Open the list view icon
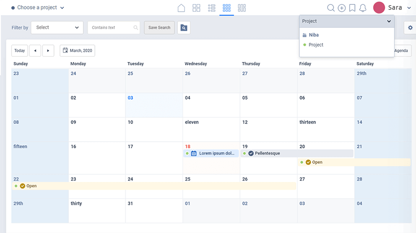Image resolution: width=416 pixels, height=233 pixels. tap(211, 8)
